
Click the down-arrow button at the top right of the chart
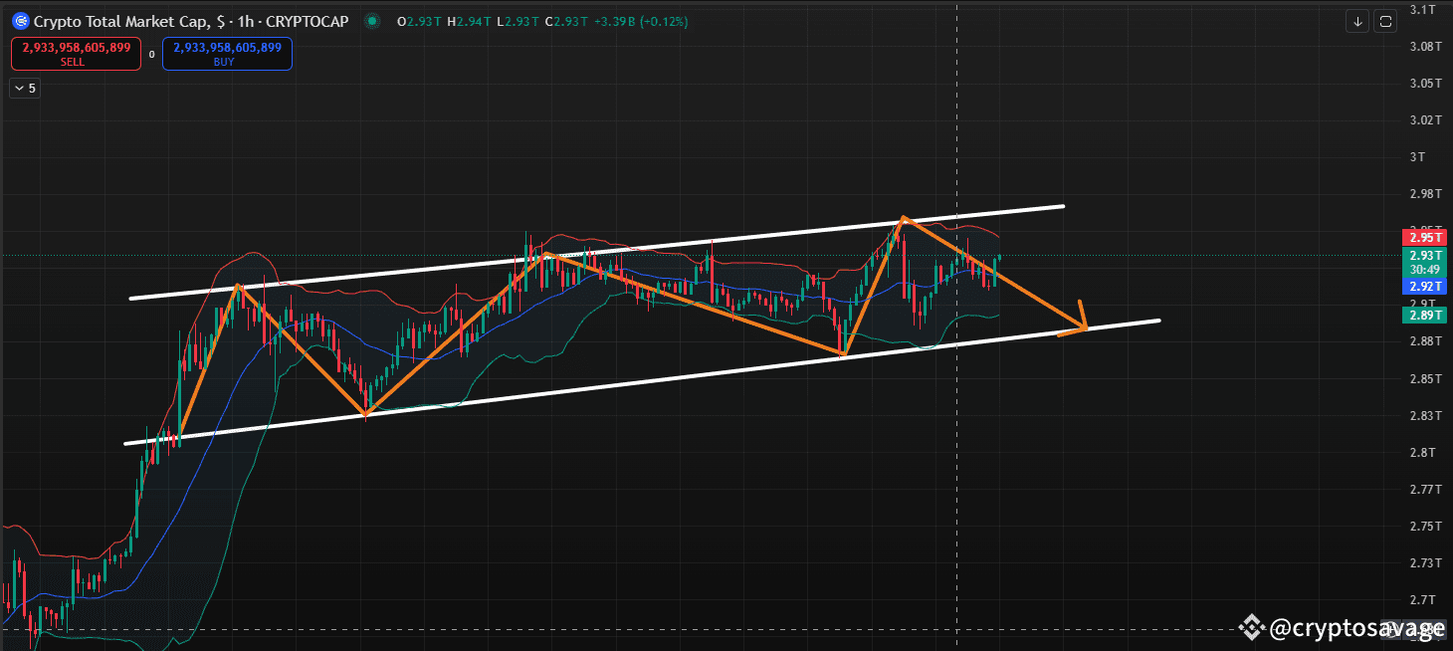(x=1358, y=21)
